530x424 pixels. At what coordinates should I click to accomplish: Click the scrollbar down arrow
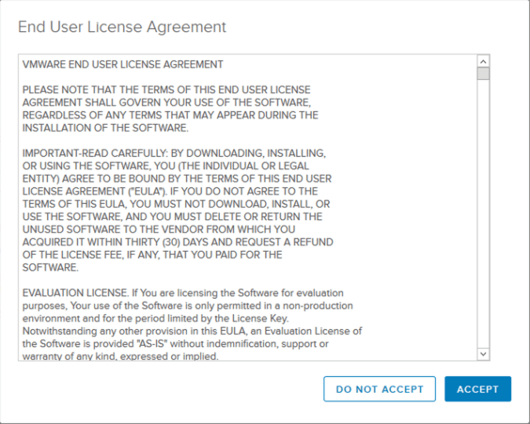483,354
